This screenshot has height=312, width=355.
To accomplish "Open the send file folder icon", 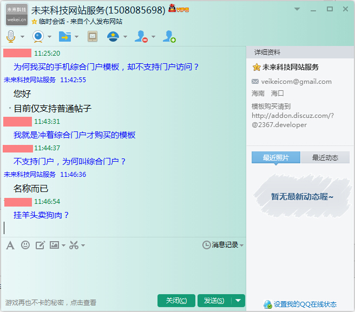I will 65,36.
